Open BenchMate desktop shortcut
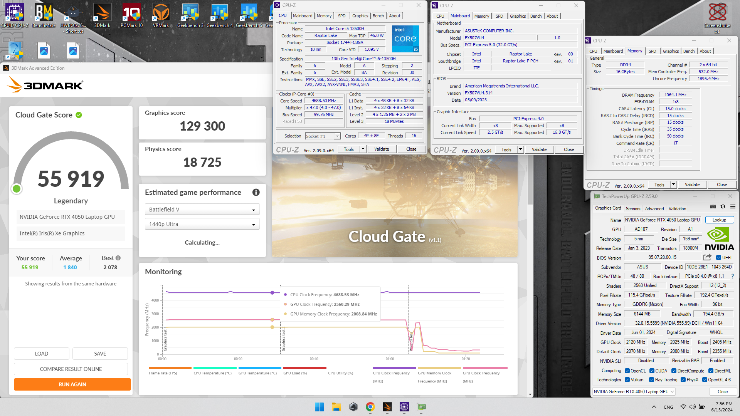This screenshot has width=740, height=416. [x=44, y=15]
